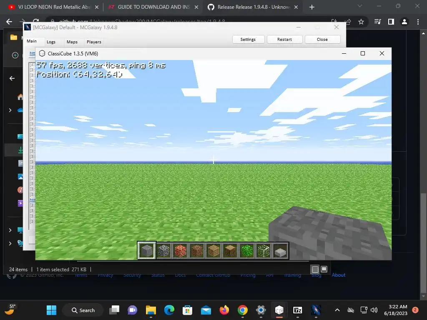Screen dimensions: 427x320
Task: Select the wood planks block in hotbar
Action: [213, 250]
